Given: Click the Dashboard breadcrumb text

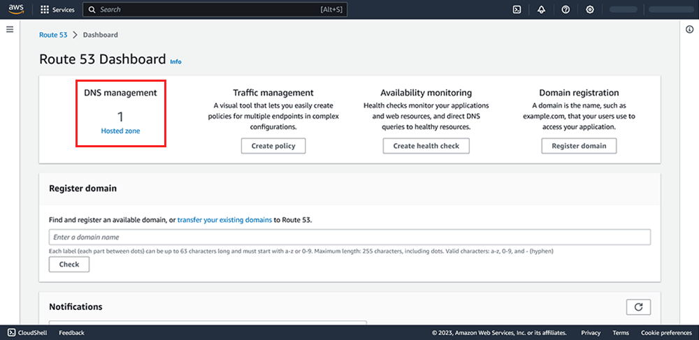Looking at the screenshot, I should coord(100,35).
